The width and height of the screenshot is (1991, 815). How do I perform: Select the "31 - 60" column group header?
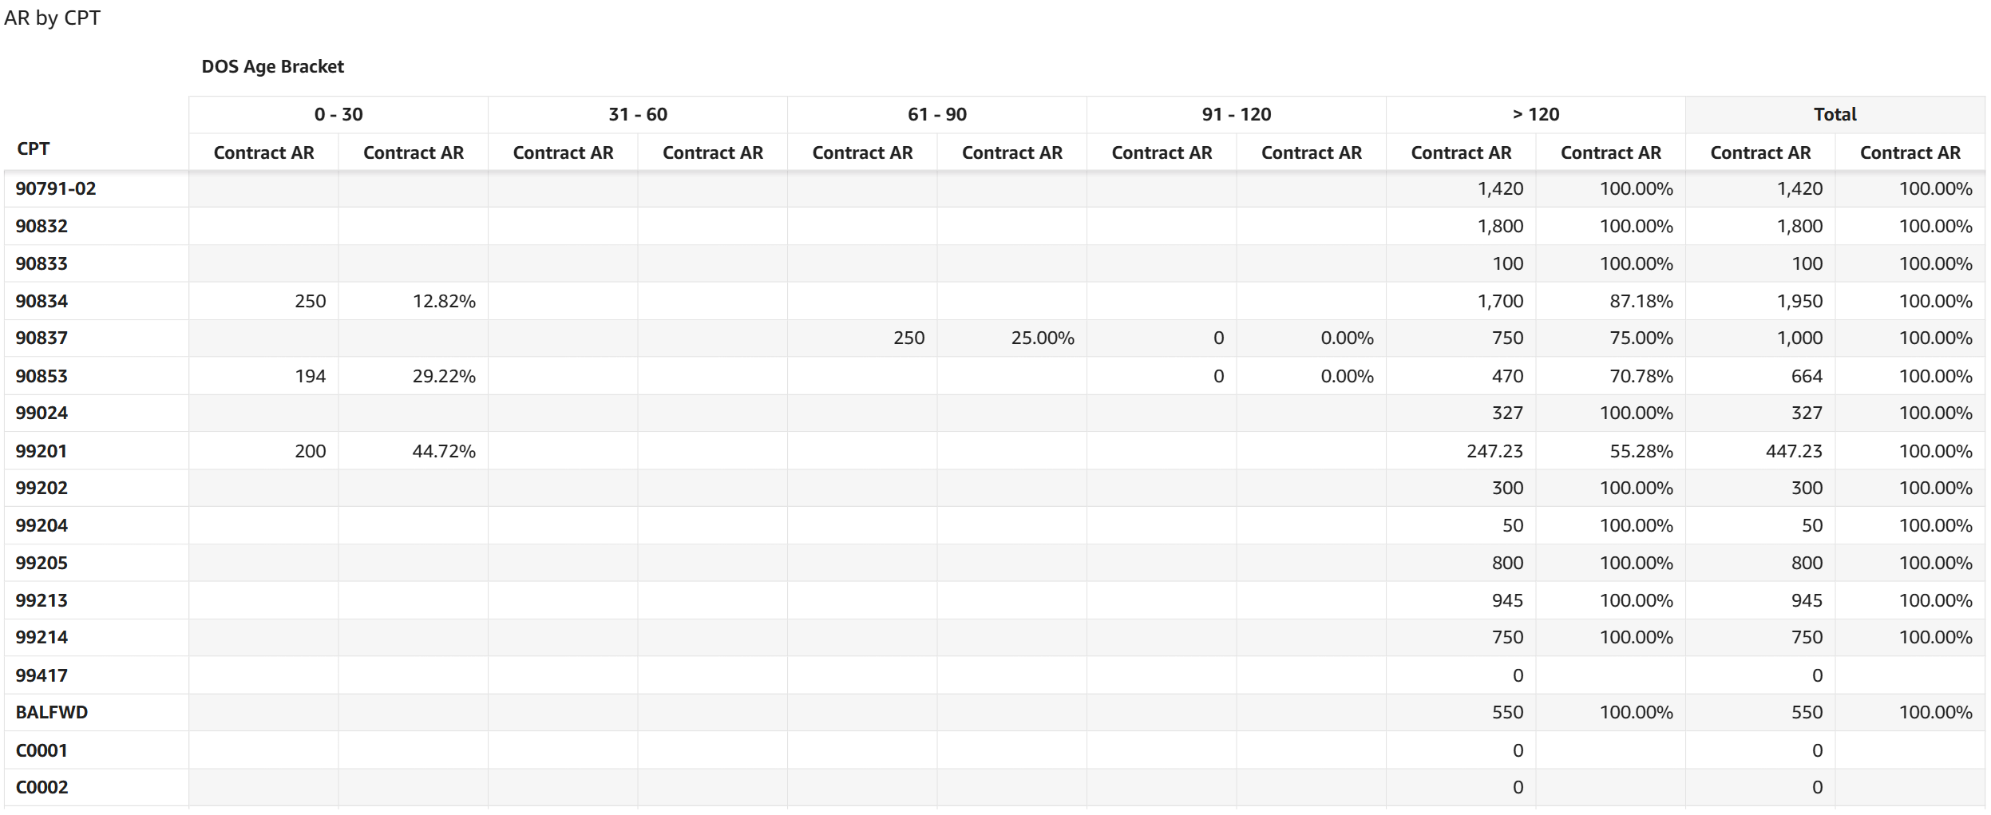tap(638, 114)
